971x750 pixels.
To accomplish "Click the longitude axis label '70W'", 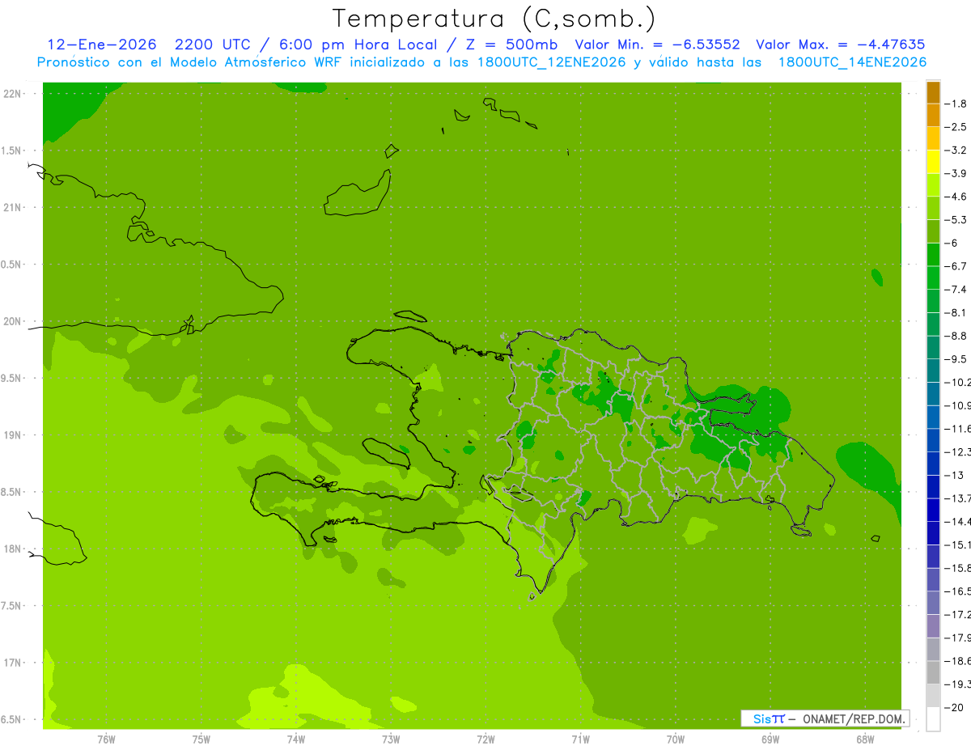I will [x=676, y=739].
